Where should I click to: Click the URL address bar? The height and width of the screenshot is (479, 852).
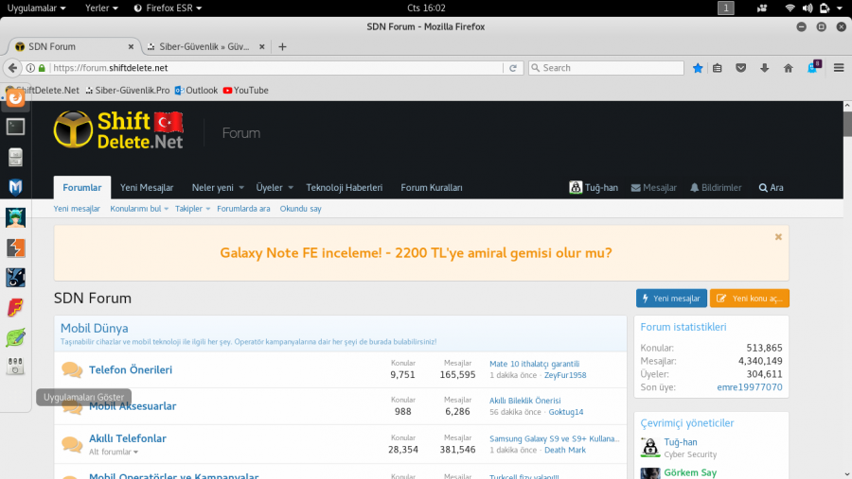[x=277, y=68]
